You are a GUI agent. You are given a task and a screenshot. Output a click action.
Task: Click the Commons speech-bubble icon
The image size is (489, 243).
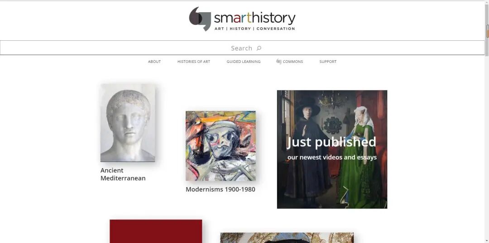pyautogui.click(x=279, y=62)
